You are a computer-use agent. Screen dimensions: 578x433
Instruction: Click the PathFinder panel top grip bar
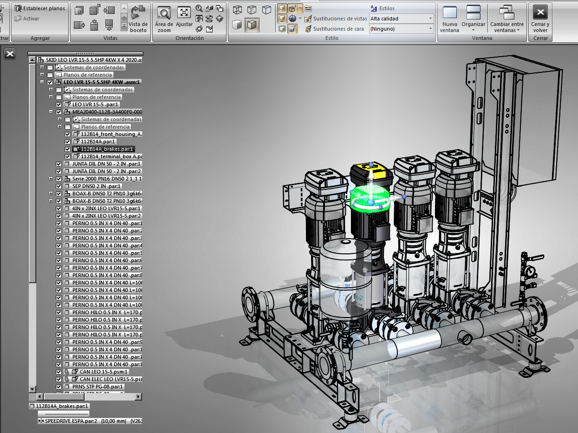coord(85,53)
